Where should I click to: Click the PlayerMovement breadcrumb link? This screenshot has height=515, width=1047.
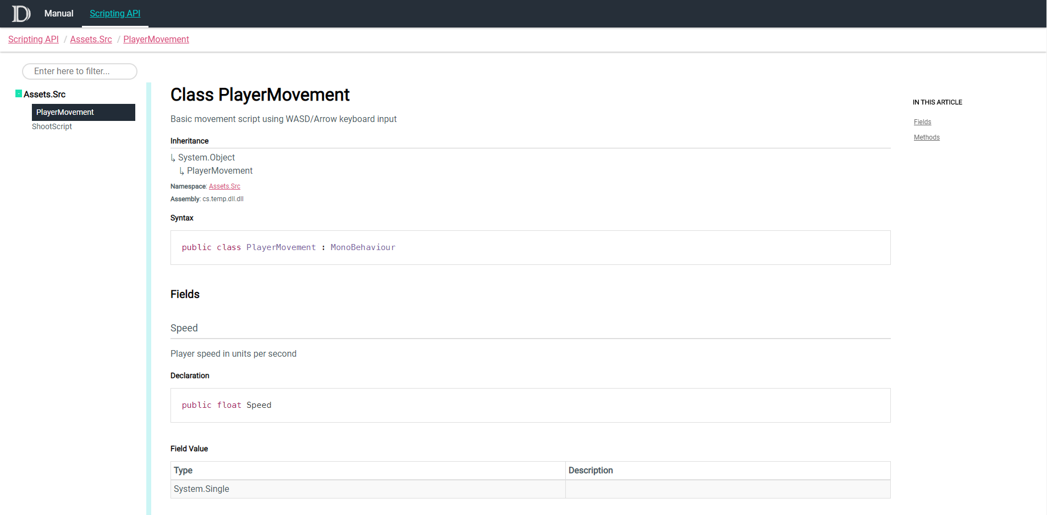click(x=156, y=39)
